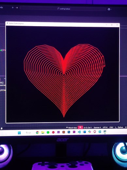Viewport: 127px width, 170px height.
Task: Open the Copilot chat icon in title bar
Action: click(109, 9)
